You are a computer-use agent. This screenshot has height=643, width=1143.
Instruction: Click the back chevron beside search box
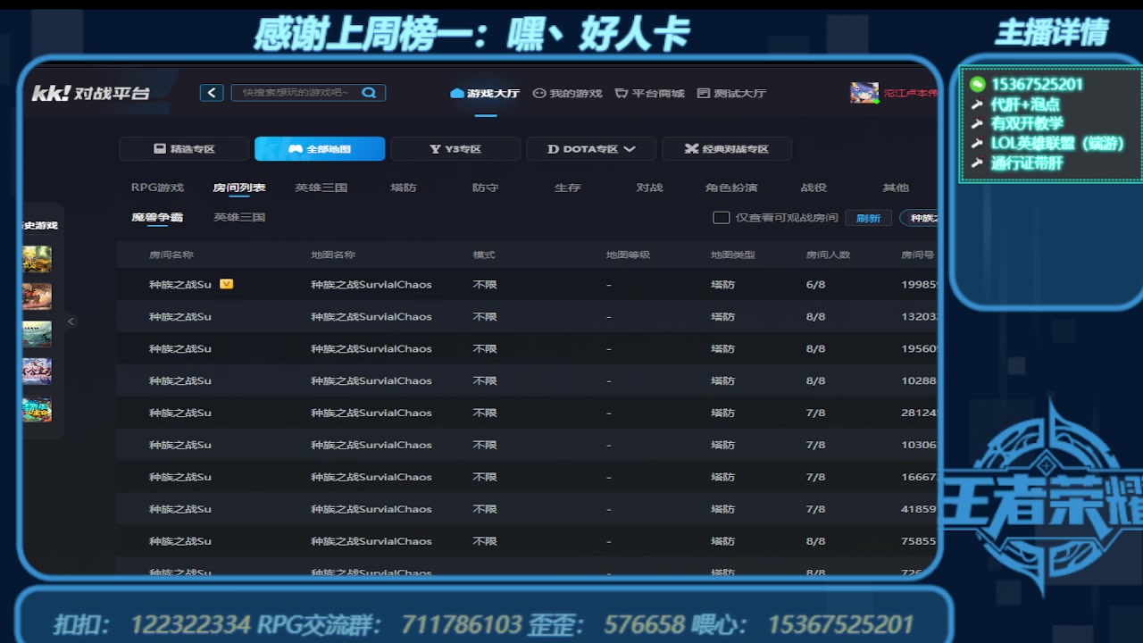click(x=212, y=92)
